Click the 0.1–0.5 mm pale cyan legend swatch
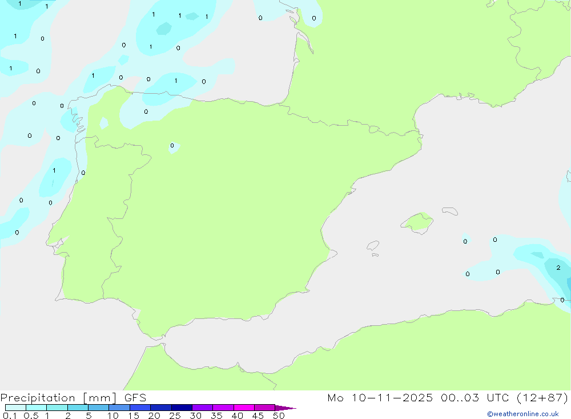Viewport: 571px width, 419px height. [15, 408]
